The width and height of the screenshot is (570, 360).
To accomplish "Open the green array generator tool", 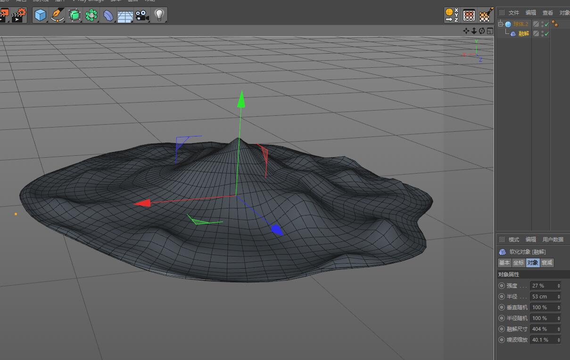I will pyautogui.click(x=91, y=15).
